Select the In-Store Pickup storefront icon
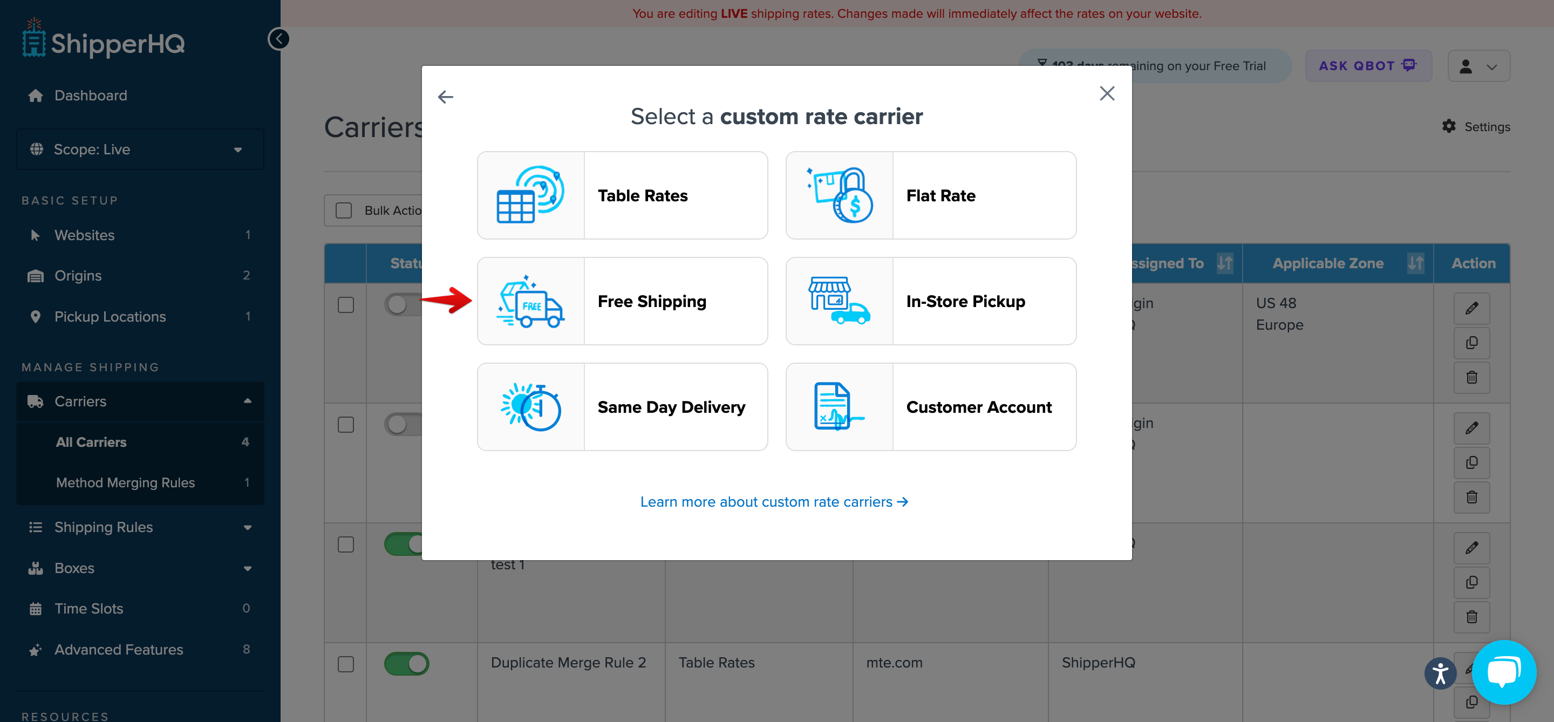This screenshot has width=1554, height=722. click(x=839, y=302)
